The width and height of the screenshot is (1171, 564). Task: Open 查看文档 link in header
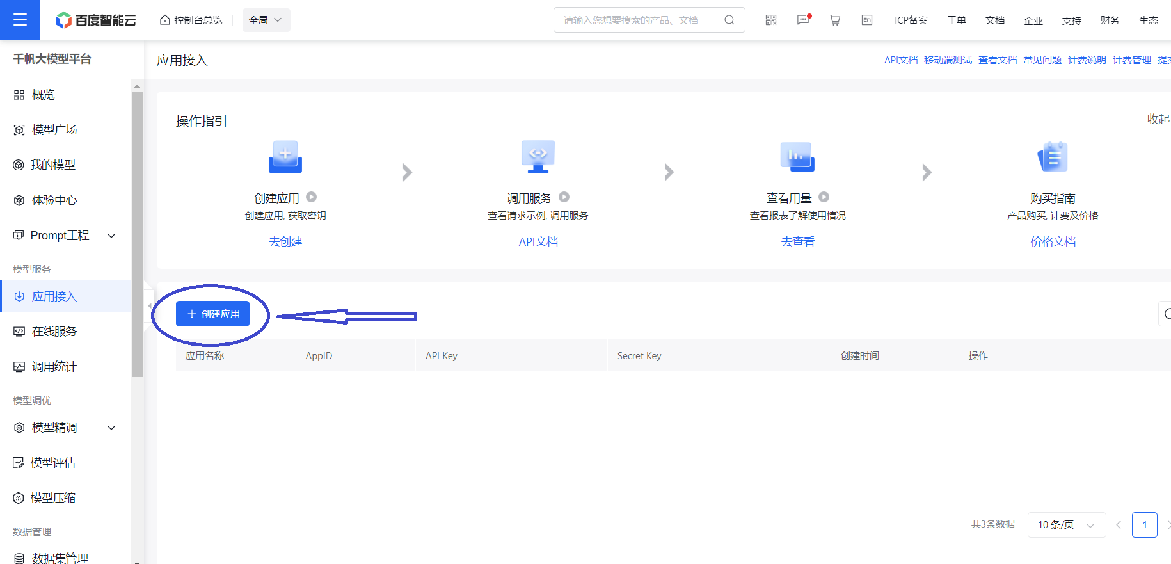(998, 60)
